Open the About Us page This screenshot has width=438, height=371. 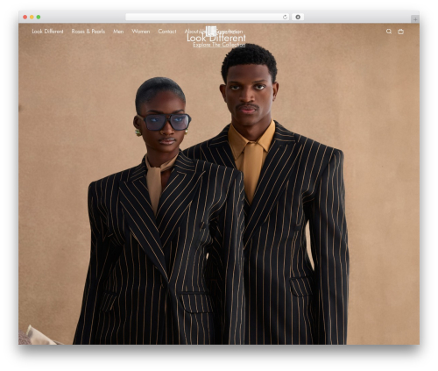tap(195, 32)
